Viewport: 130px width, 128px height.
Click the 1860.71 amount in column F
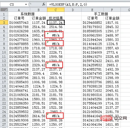(112, 95)
